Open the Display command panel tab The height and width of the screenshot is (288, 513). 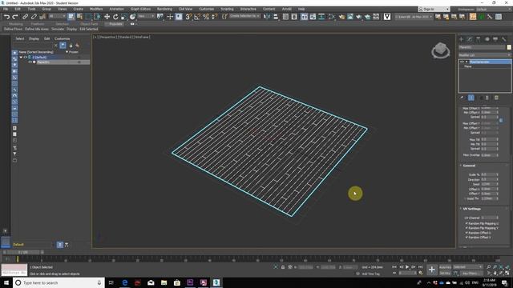click(495, 39)
